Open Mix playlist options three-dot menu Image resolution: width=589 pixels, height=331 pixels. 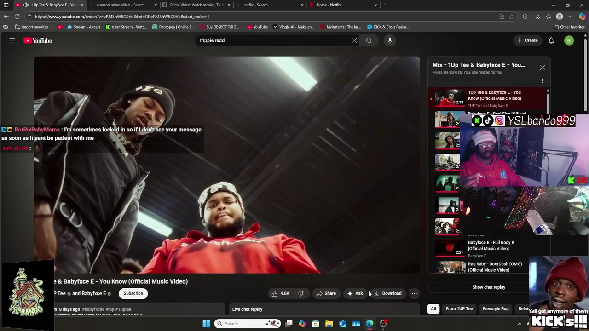(x=542, y=81)
